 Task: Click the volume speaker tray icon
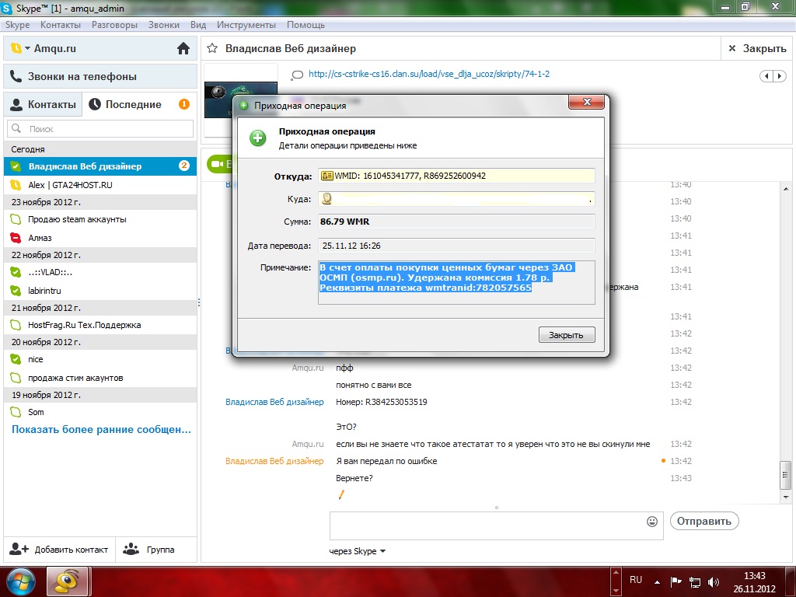click(x=714, y=582)
